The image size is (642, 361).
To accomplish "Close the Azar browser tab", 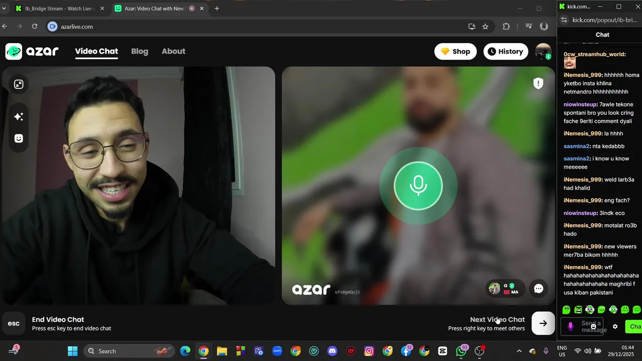I will (203, 9).
